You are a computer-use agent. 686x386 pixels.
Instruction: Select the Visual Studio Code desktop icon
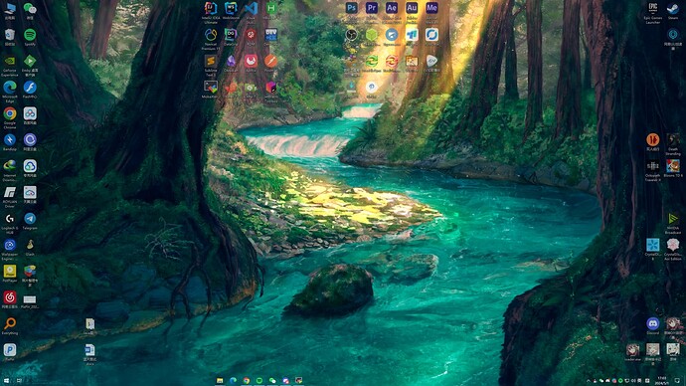point(252,8)
